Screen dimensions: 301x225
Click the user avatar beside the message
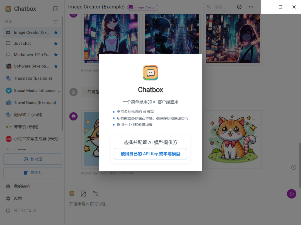click(74, 92)
